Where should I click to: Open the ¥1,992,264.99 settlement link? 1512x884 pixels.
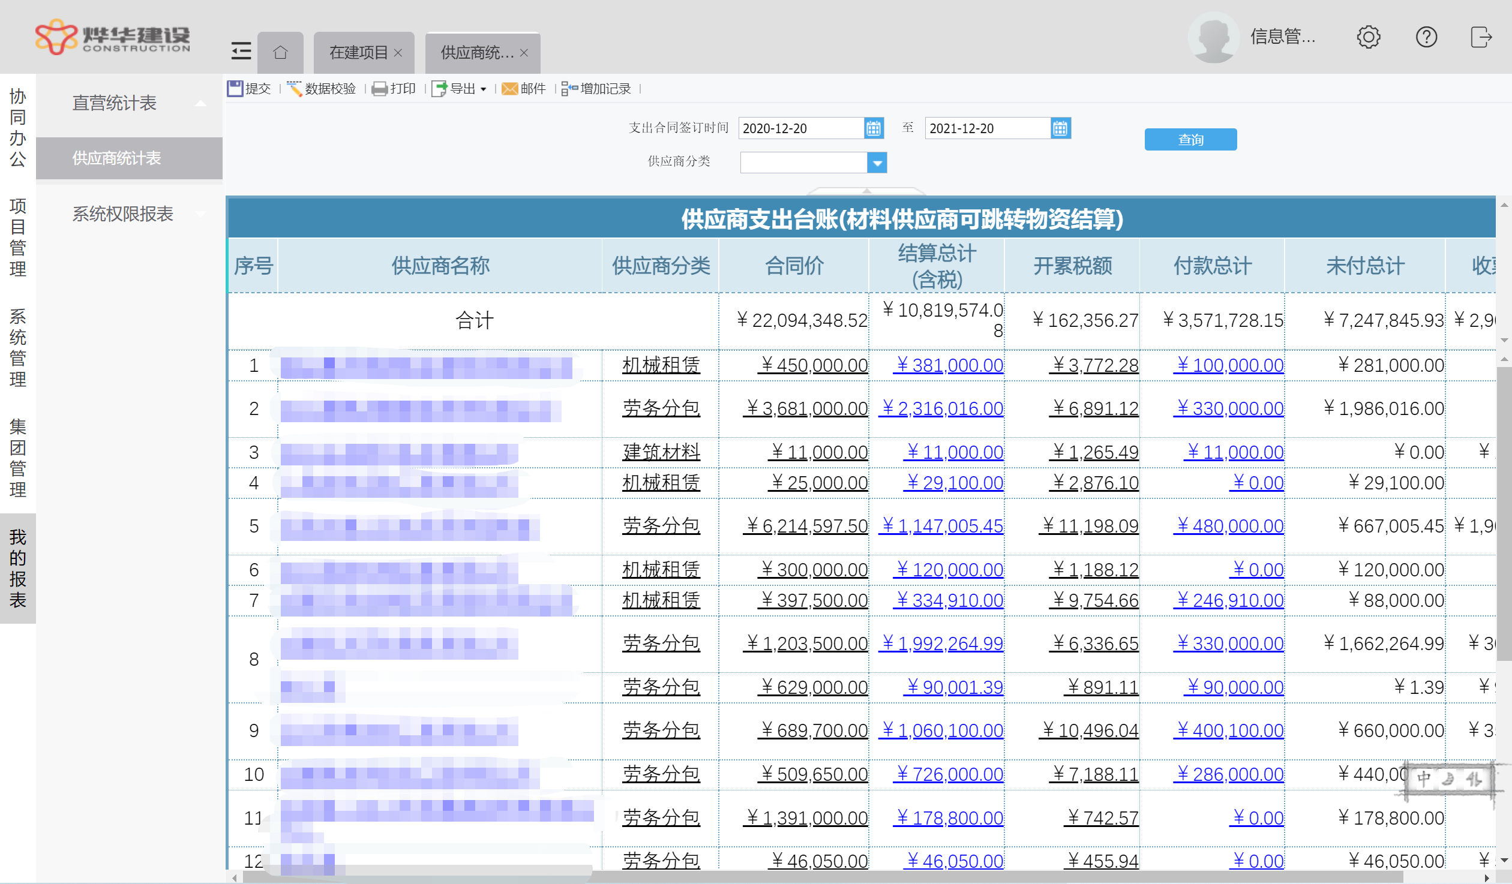(x=941, y=643)
